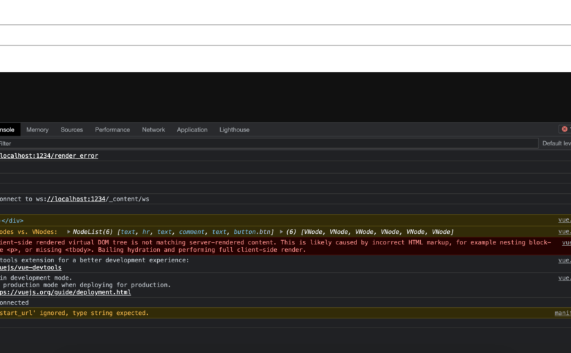Open the localhost:1234/render_error link

(48, 156)
